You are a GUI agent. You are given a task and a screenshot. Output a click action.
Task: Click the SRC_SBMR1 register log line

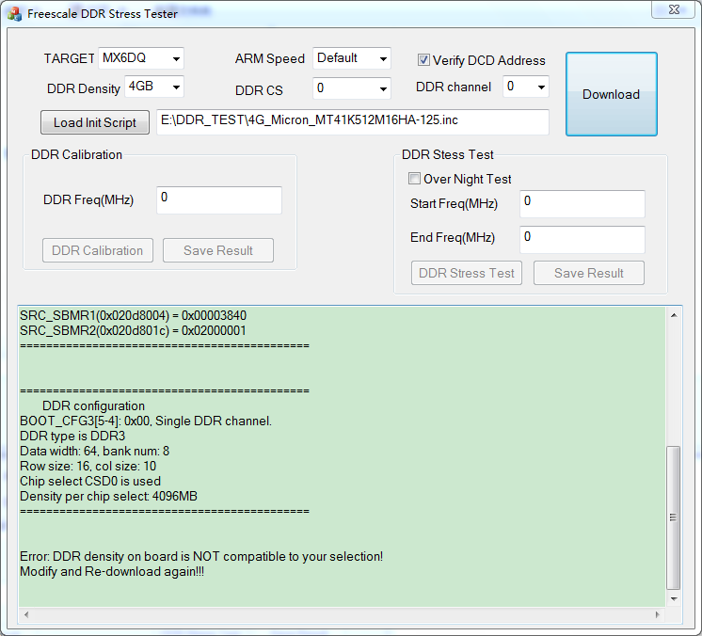(x=133, y=315)
